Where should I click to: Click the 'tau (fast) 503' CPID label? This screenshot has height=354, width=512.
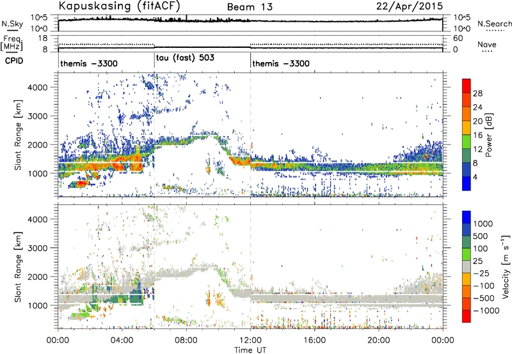coord(185,58)
